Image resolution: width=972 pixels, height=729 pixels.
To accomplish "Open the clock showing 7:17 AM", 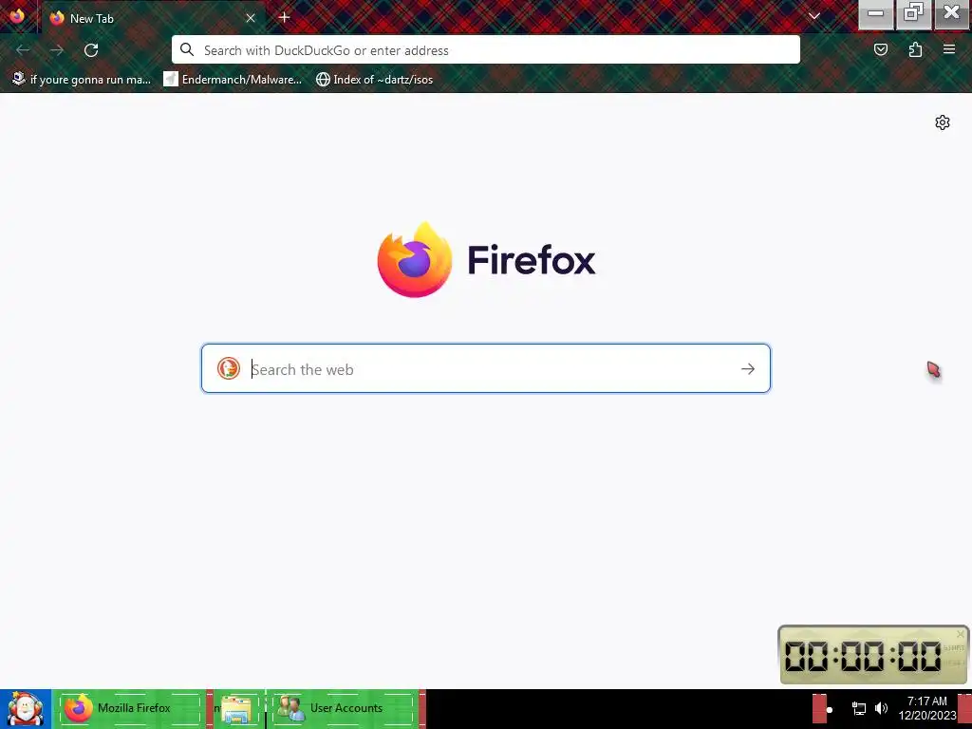I will pyautogui.click(x=926, y=708).
